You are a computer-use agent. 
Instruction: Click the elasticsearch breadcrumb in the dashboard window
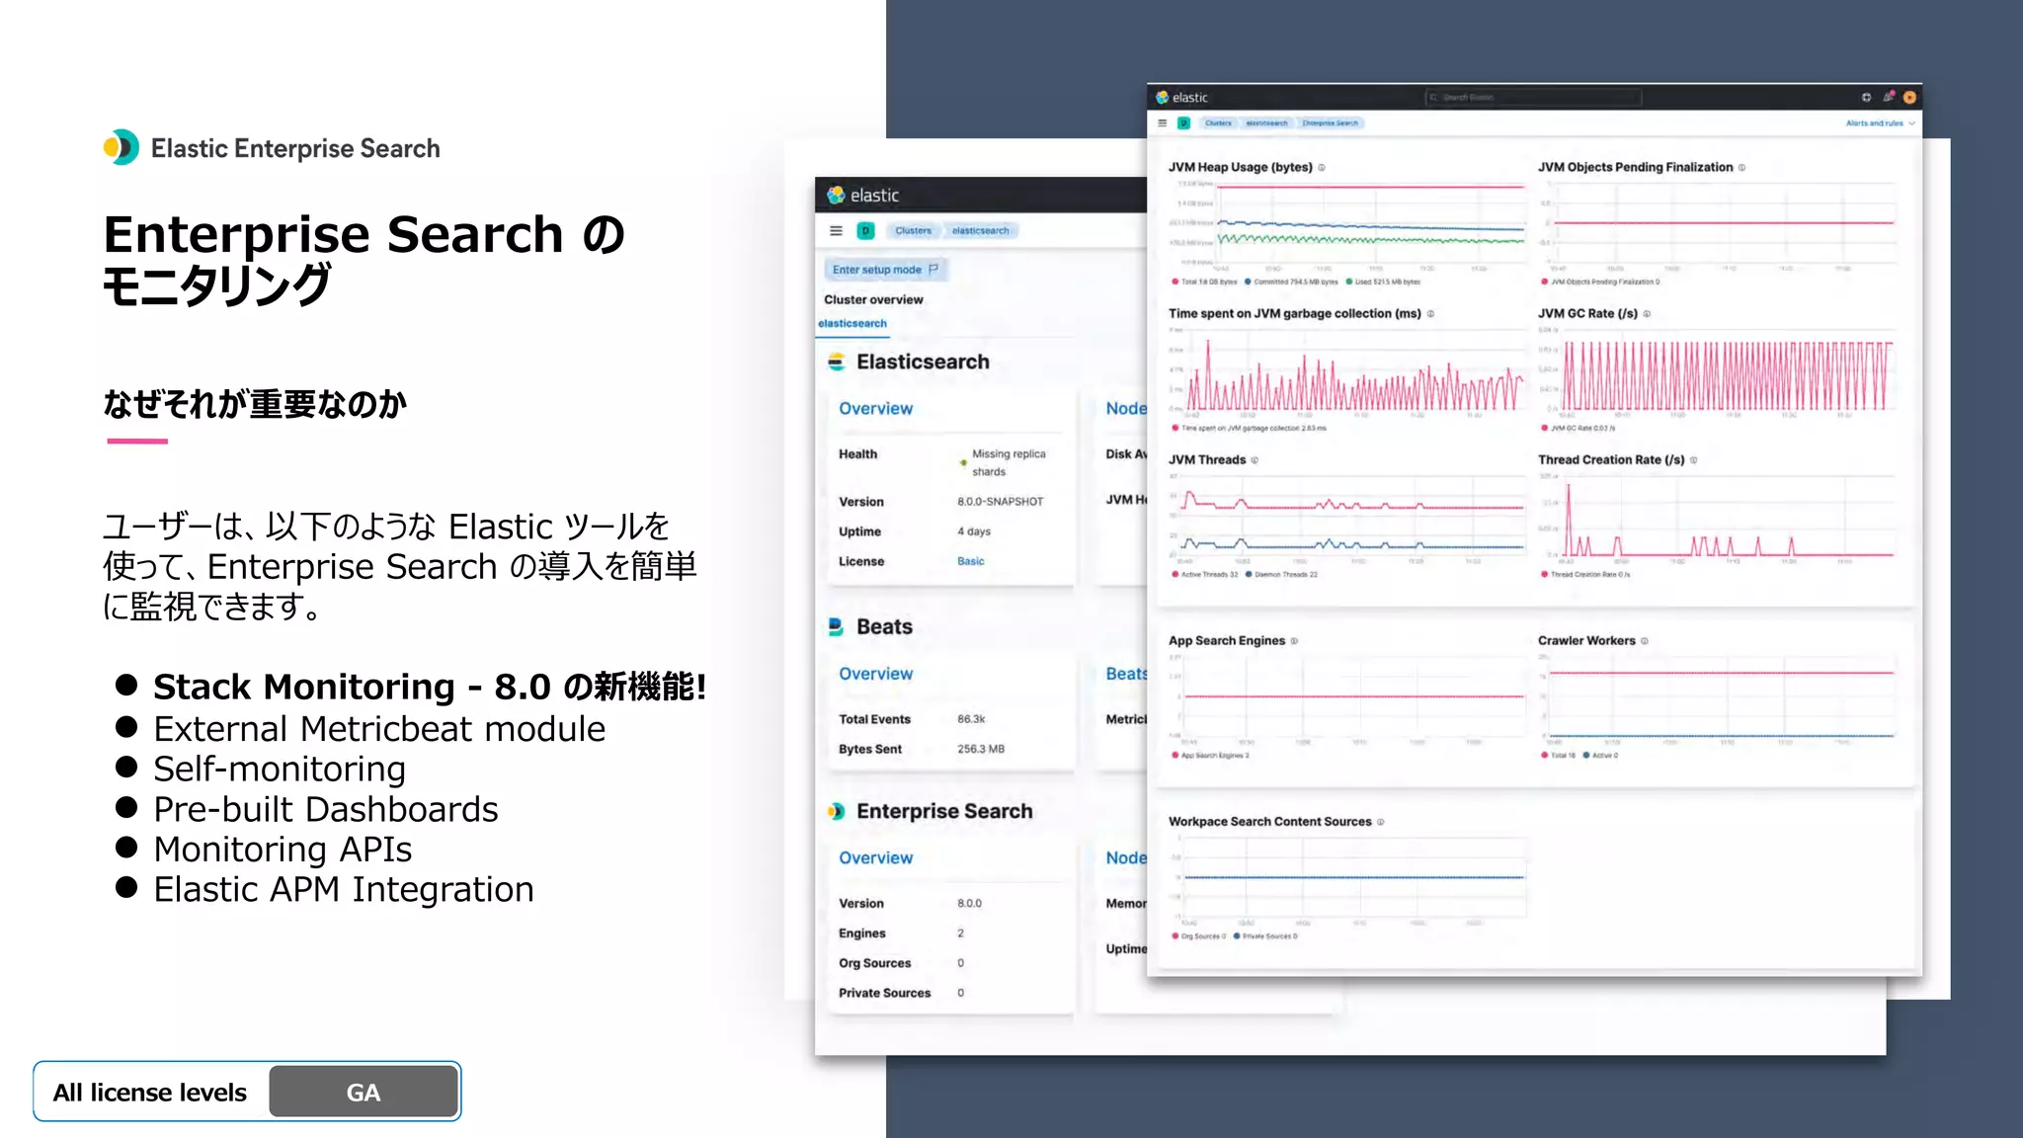tap(1266, 123)
